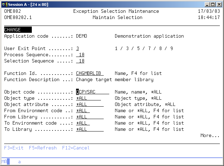The image size is (224, 166).
Task: Click the Object code OCPYSRC field
Action: pos(92,92)
